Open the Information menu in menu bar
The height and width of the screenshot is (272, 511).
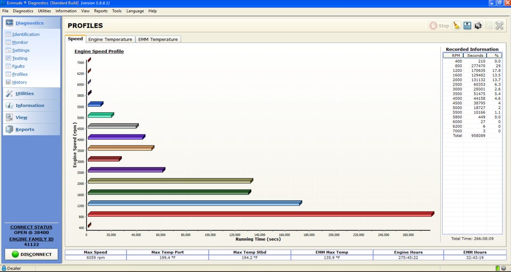click(x=66, y=11)
